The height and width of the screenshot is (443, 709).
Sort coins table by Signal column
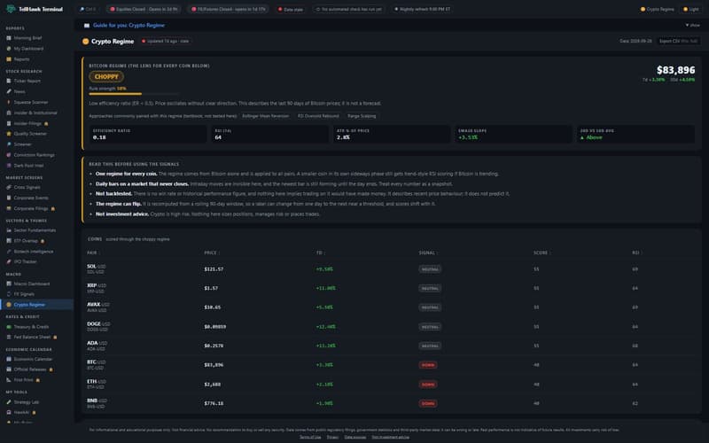(428, 253)
